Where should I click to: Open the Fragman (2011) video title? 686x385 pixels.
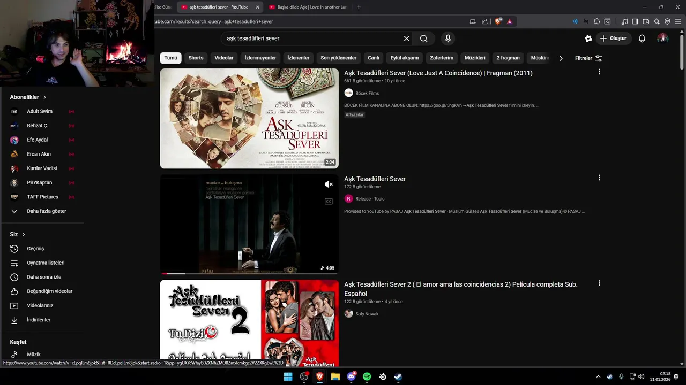438,73
